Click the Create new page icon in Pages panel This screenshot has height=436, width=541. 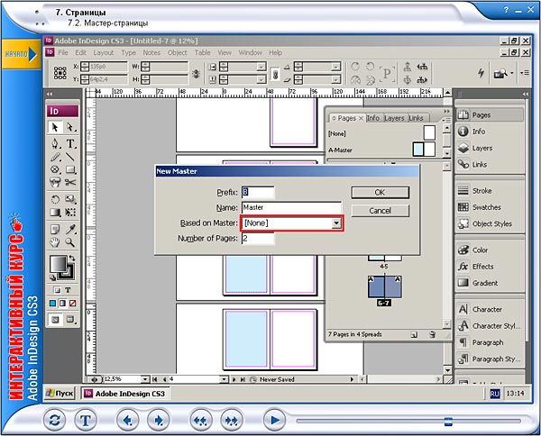pyautogui.click(x=414, y=334)
